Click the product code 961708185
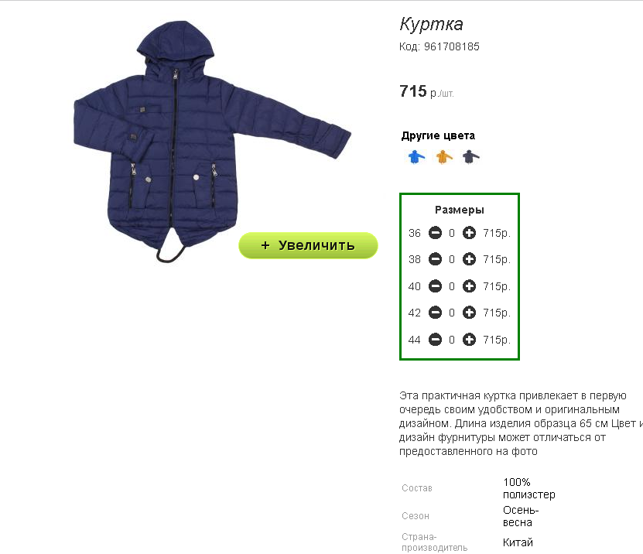 coord(452,46)
